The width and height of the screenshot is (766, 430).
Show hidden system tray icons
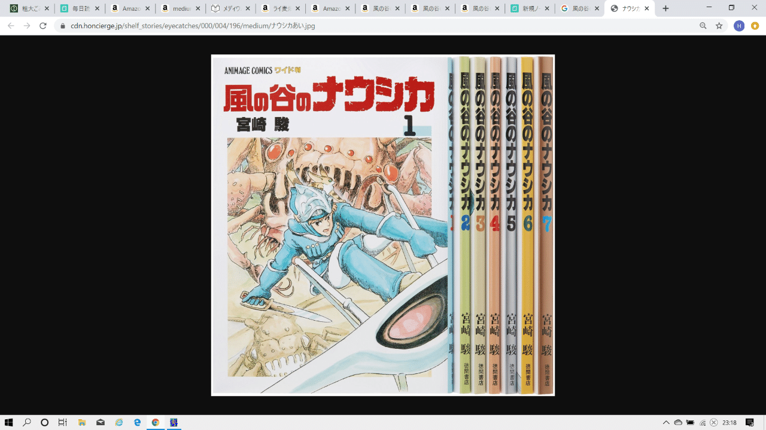pos(666,422)
